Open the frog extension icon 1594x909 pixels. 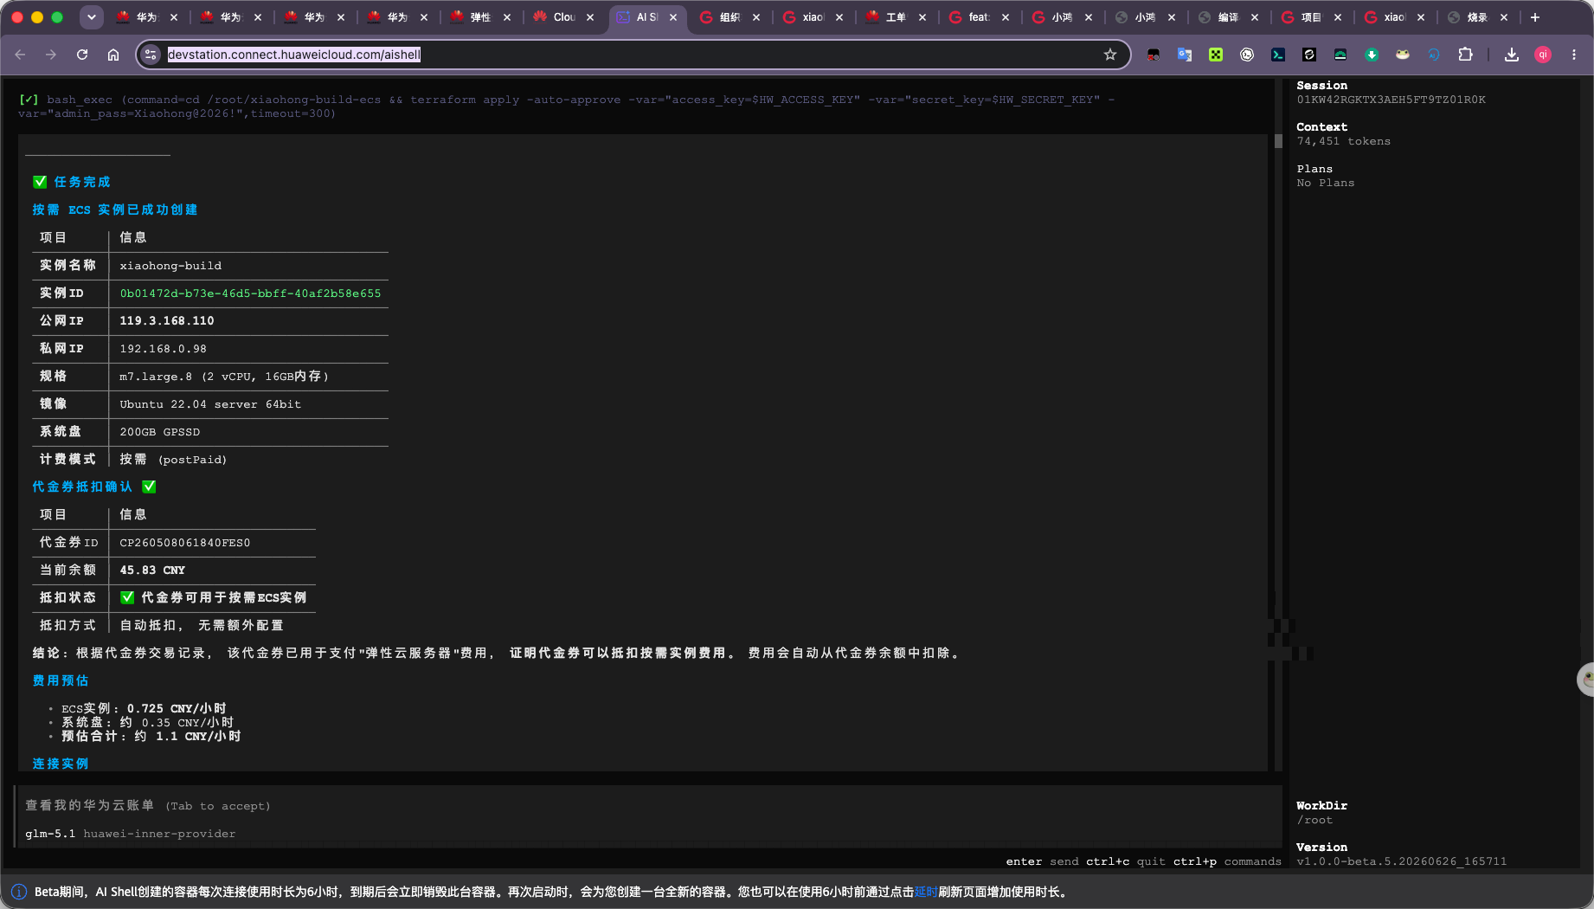tap(1403, 55)
